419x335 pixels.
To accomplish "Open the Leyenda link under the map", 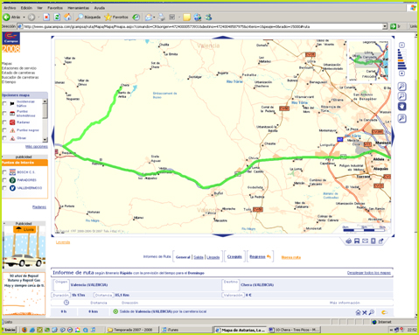I will click(63, 242).
